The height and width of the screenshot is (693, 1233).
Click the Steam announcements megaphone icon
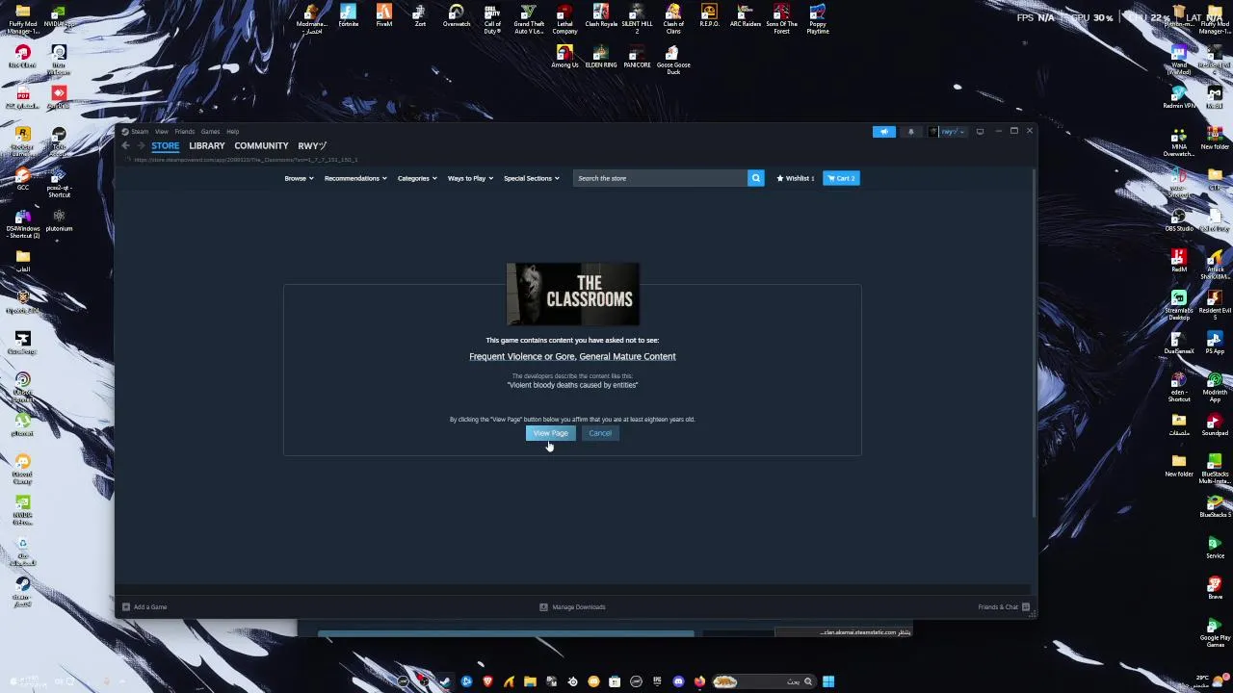pyautogui.click(x=883, y=132)
